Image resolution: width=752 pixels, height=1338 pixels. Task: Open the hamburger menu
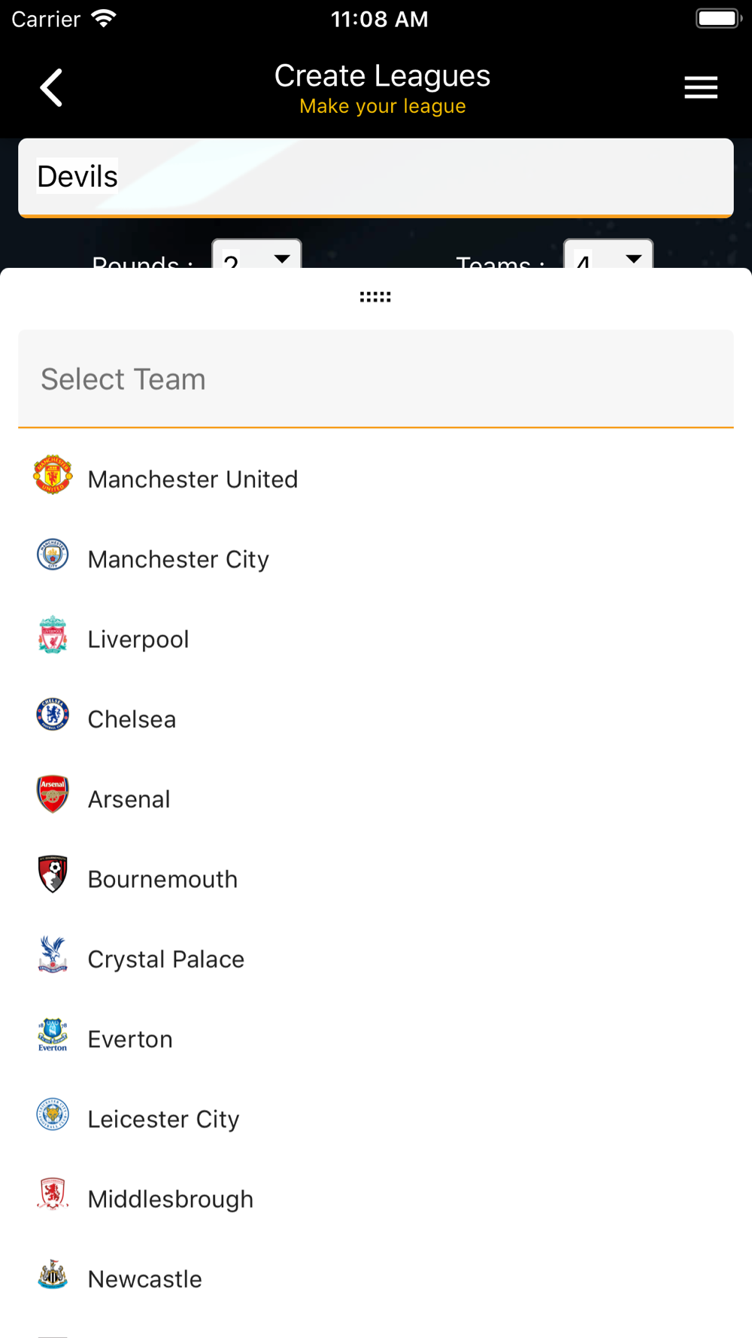(701, 87)
